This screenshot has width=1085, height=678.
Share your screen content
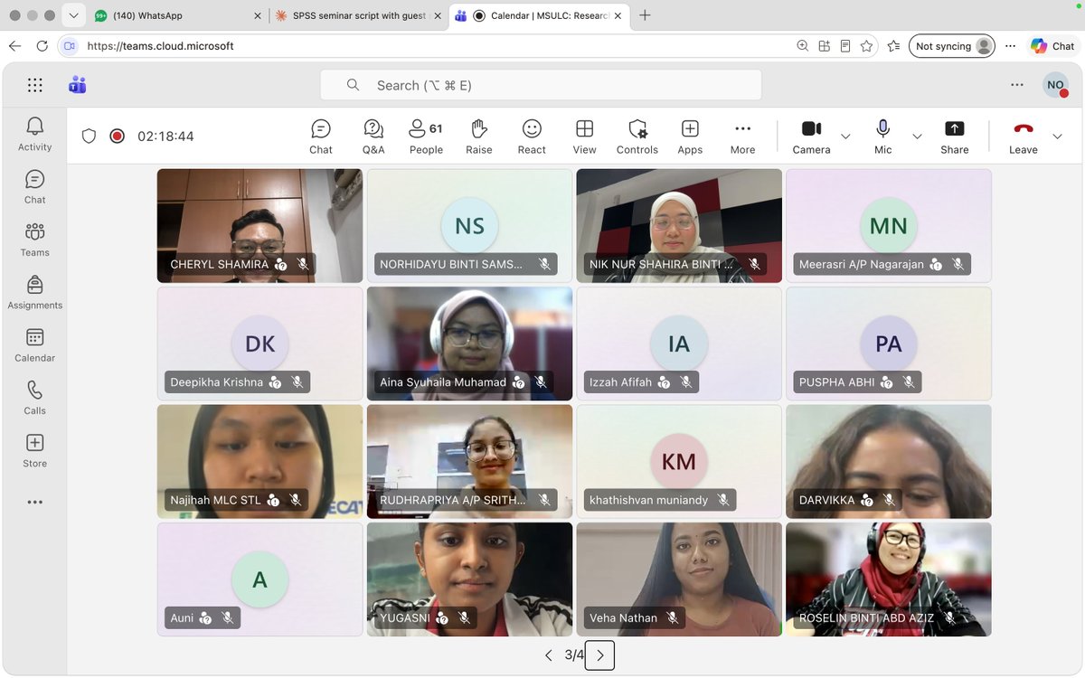(954, 137)
